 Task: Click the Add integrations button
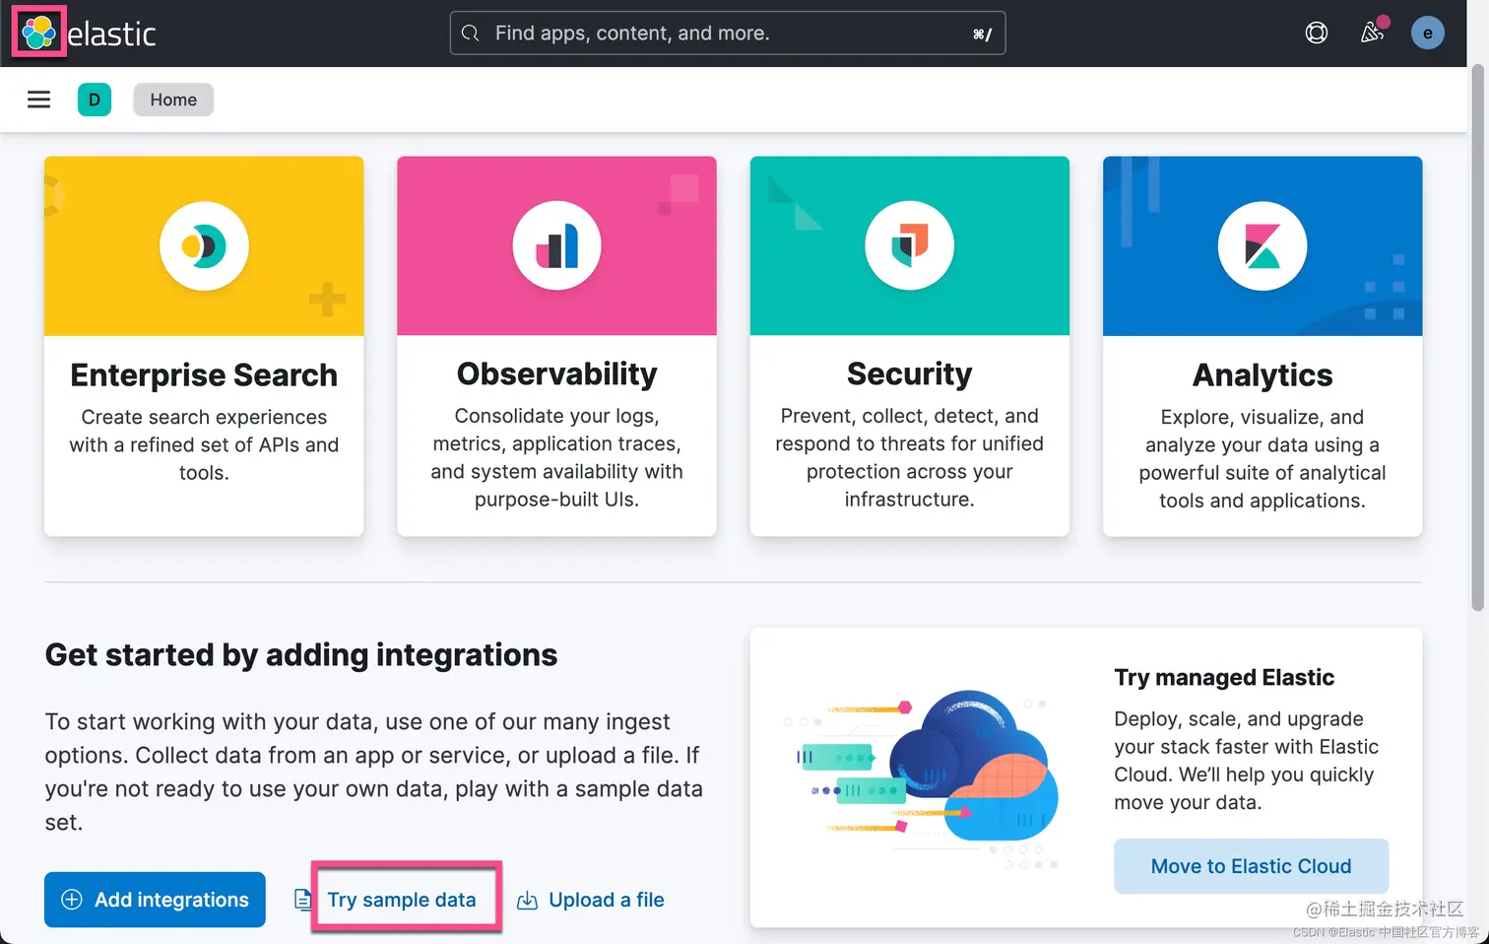pyautogui.click(x=155, y=899)
